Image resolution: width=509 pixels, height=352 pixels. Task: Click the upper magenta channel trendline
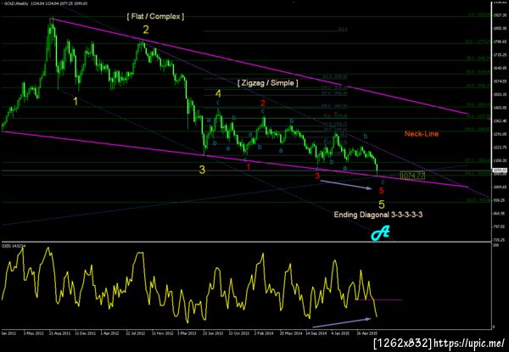tap(260, 66)
